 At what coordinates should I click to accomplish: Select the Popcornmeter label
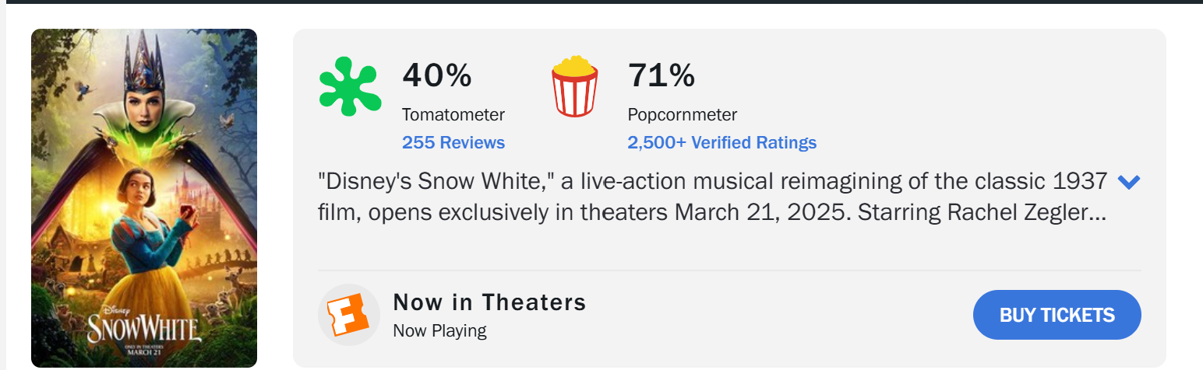tap(683, 114)
